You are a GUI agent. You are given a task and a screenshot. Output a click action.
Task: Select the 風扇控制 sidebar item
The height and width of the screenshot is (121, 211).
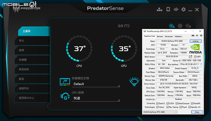pos(32,69)
